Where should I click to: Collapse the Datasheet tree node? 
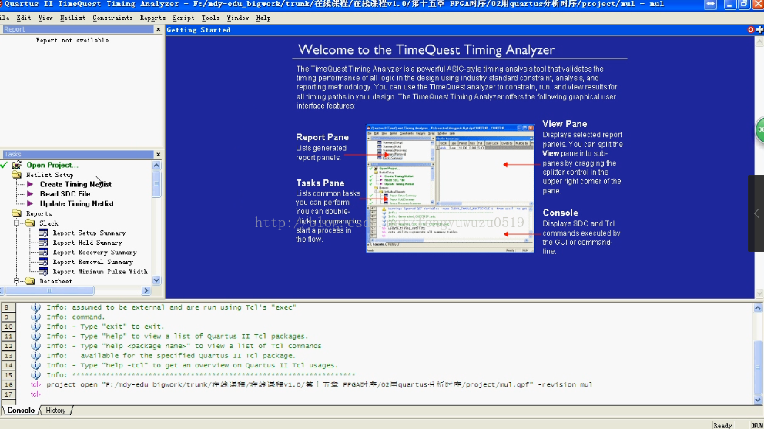17,281
